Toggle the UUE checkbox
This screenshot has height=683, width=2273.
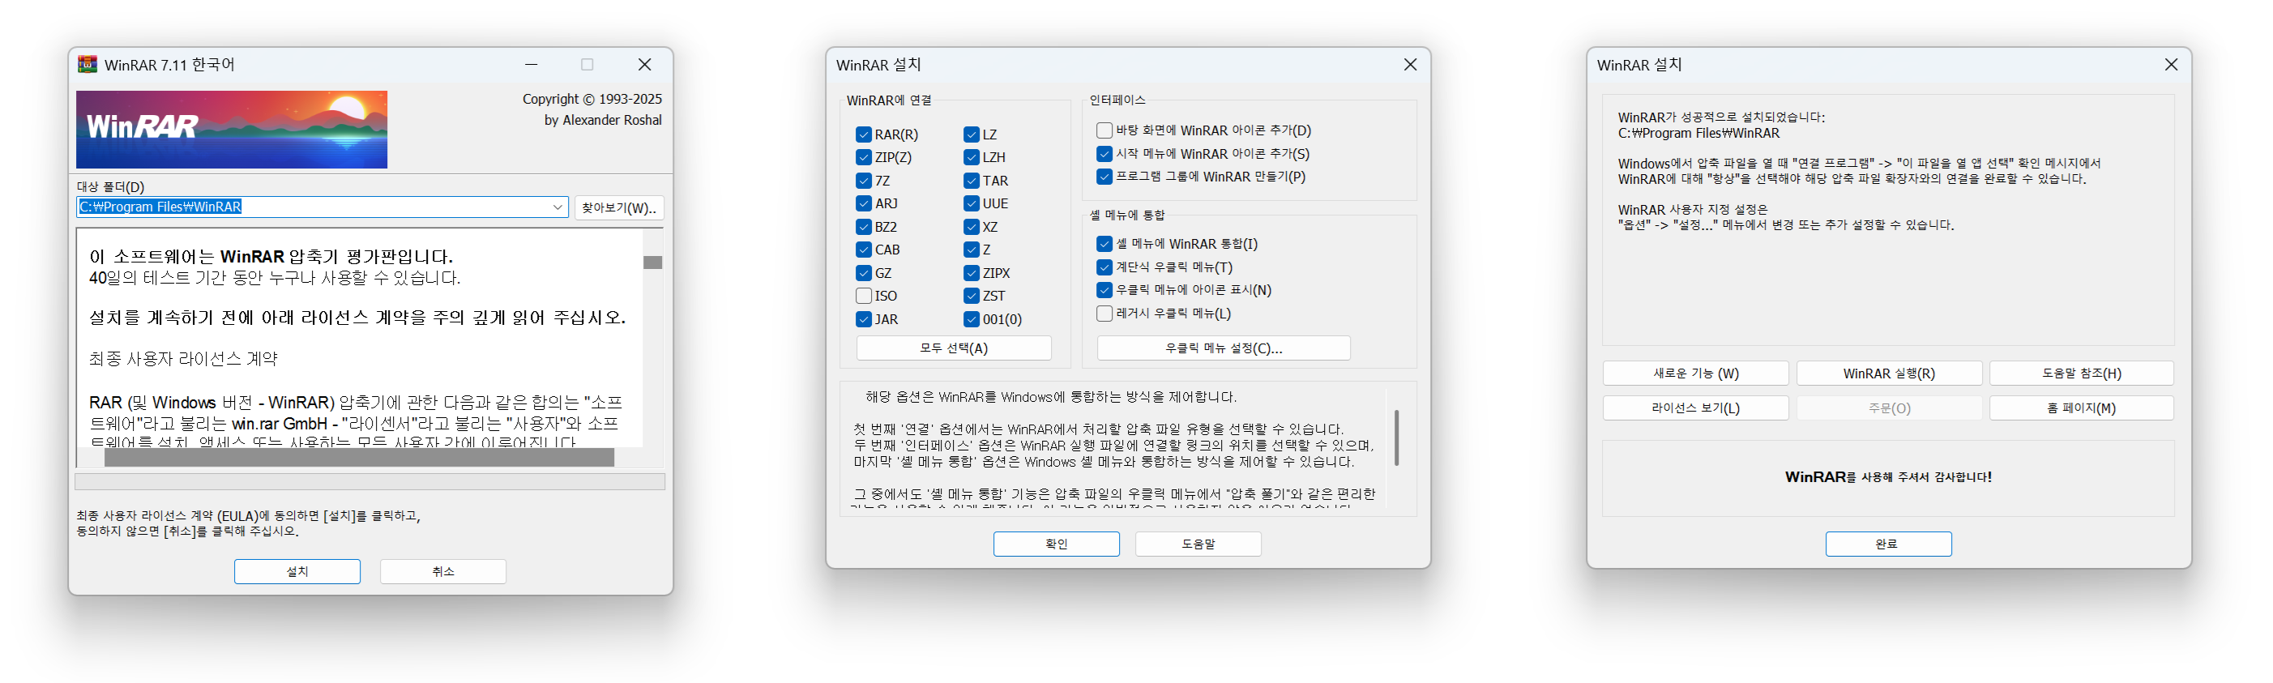click(x=971, y=203)
